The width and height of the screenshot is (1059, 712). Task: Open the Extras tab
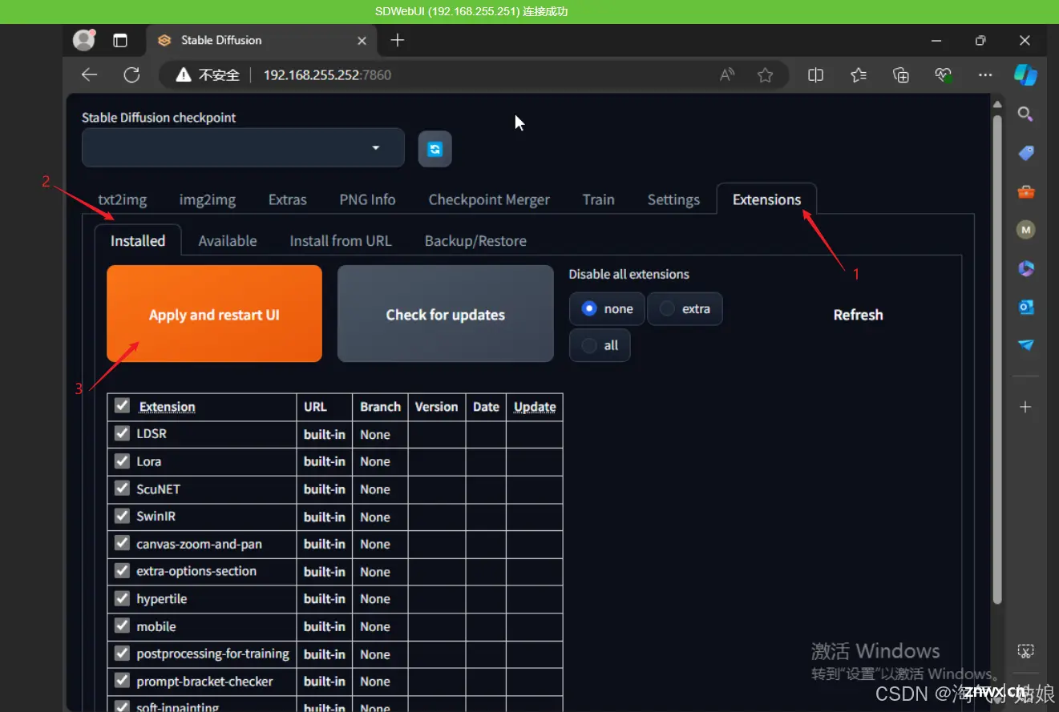288,199
